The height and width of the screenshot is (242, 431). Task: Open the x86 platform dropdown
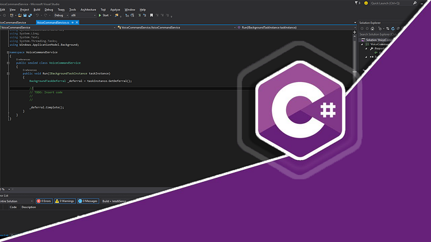click(83, 15)
